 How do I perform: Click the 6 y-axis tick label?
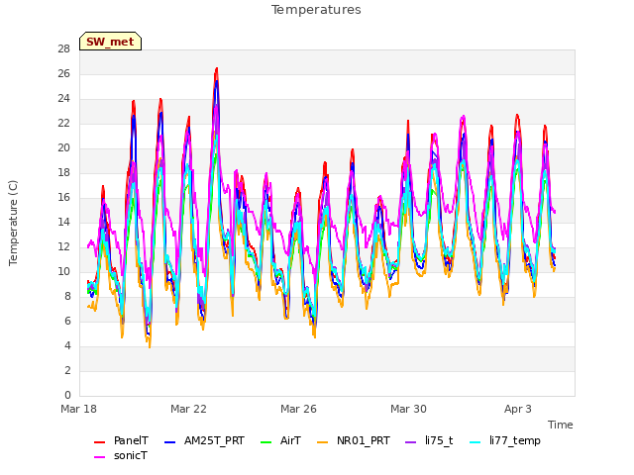click(x=67, y=321)
